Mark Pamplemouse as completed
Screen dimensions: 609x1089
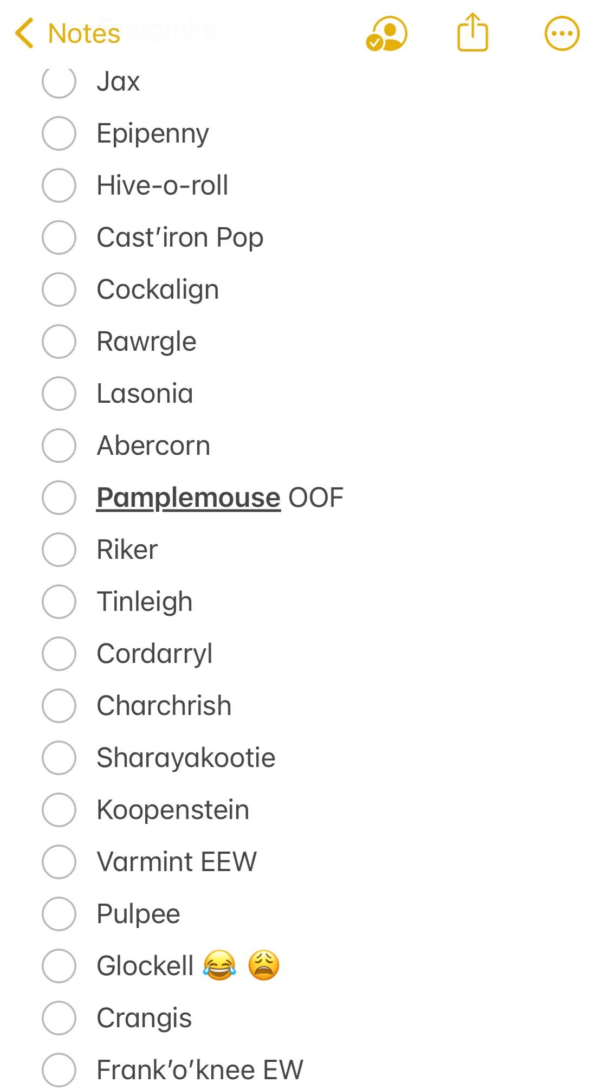[x=59, y=497]
